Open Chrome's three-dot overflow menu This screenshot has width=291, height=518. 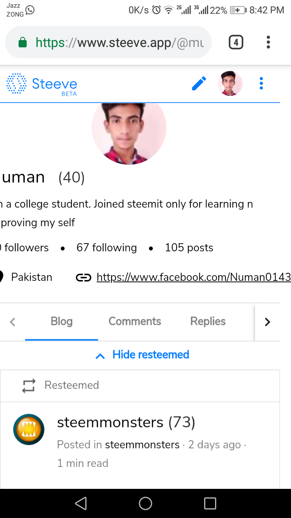[x=268, y=42]
